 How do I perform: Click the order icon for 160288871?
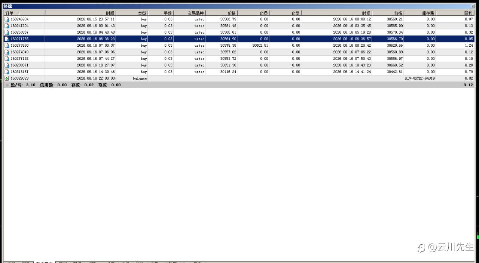point(7,65)
